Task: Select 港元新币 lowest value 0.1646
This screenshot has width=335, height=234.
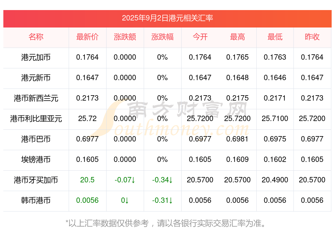Action: click(275, 77)
